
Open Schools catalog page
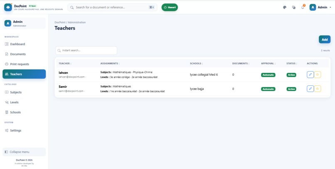click(24, 112)
